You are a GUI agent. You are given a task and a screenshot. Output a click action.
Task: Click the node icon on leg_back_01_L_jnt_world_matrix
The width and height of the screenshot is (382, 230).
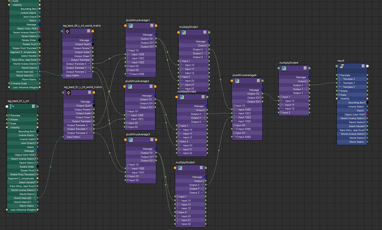[68, 92]
